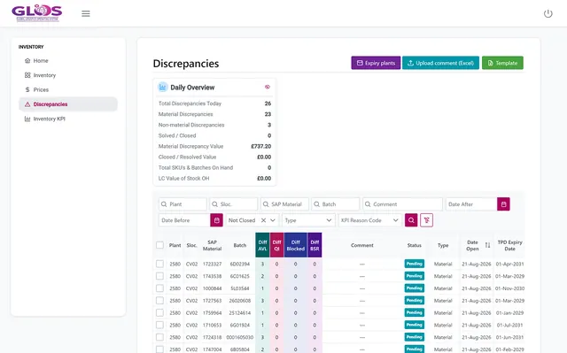The image size is (567, 353).
Task: Expand the Not Closed status dropdown
Action: 273,220
